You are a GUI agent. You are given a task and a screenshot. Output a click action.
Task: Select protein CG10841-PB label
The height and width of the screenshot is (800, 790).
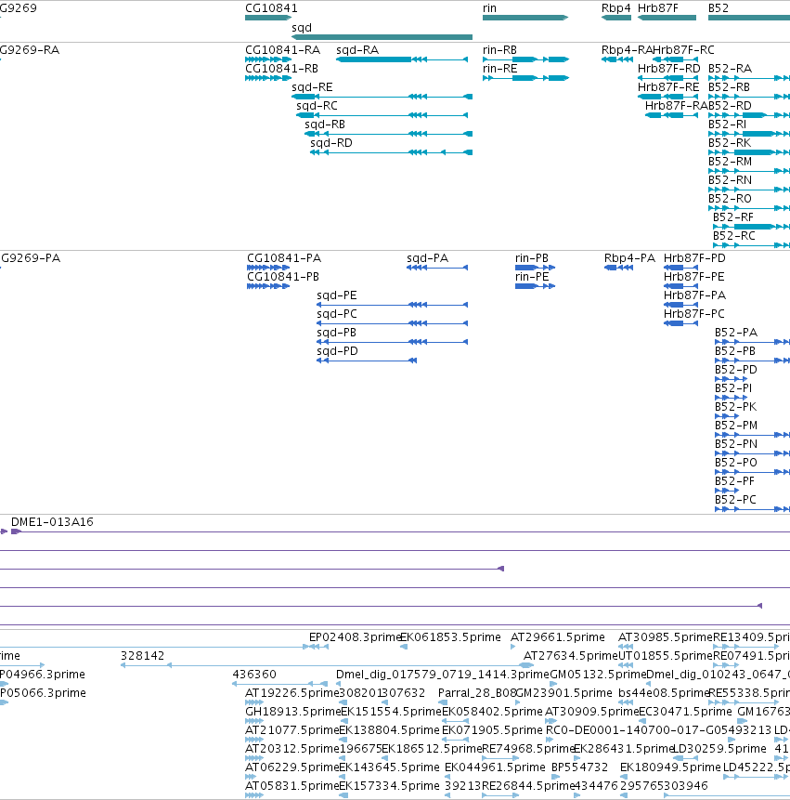pyautogui.click(x=283, y=277)
